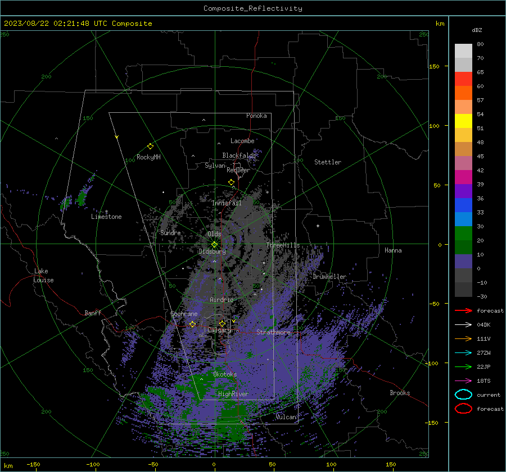Image resolution: width=506 pixels, height=472 pixels.
Task: Pick the purple 39-36 dBZ swatch
Action: (x=463, y=191)
